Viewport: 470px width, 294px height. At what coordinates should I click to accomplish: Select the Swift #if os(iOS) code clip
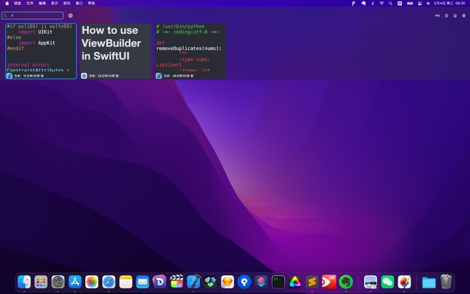tap(41, 48)
